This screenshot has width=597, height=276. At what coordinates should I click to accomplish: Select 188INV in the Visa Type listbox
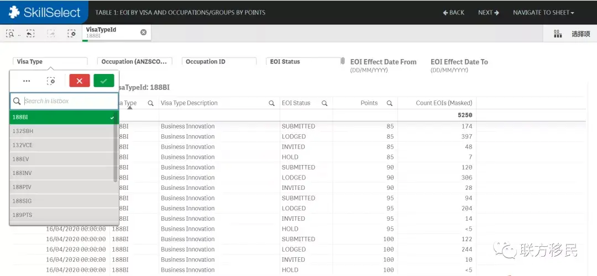62,173
